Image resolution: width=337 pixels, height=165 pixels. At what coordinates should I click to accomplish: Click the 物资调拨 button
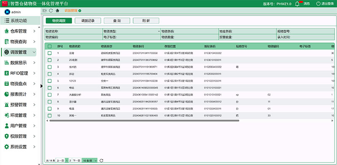coord(59,21)
